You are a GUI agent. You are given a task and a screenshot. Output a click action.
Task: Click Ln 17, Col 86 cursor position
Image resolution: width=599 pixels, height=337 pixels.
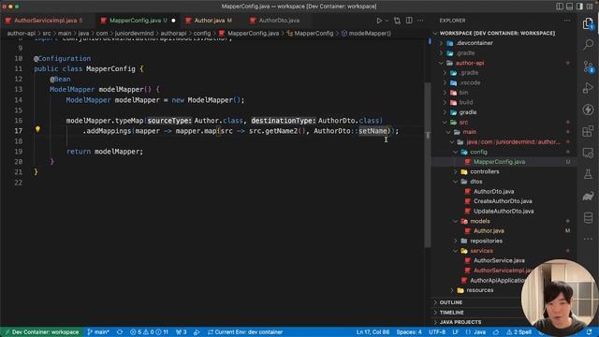coord(373,332)
